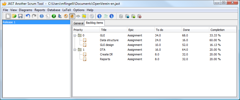Open the Diagrams menu
Viewport: 240px width, 100px height.
tap(26, 10)
